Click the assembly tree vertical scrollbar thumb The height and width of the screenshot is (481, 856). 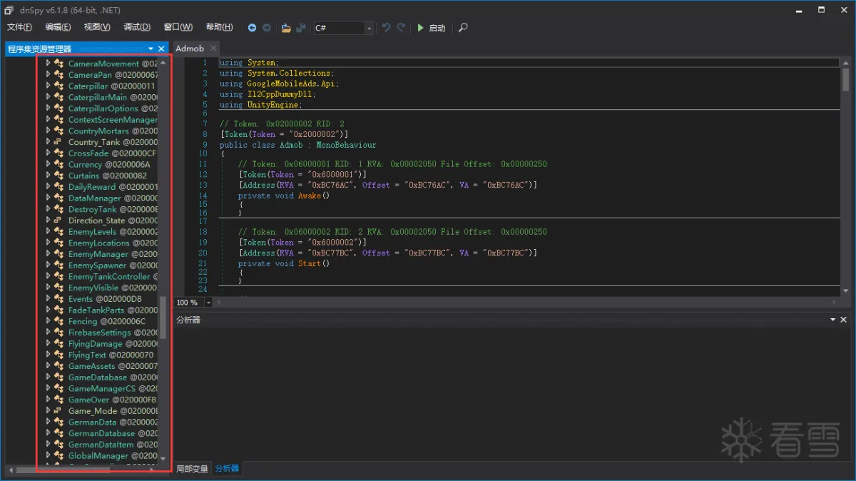[163, 318]
